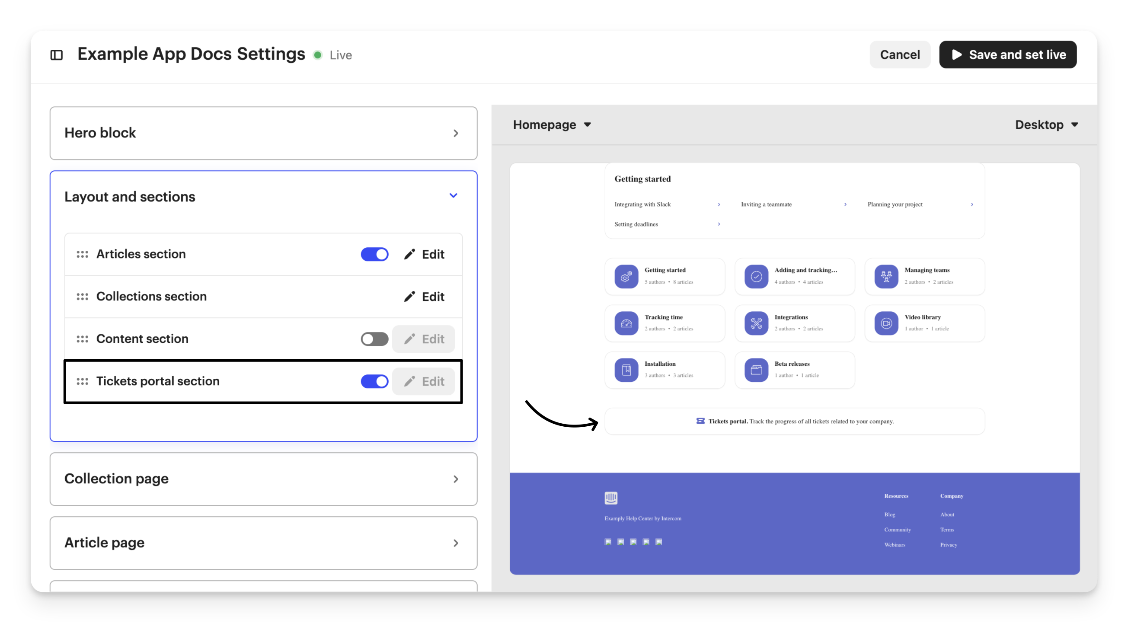Click the Intercom logo in footer
The height and width of the screenshot is (623, 1128).
pos(611,498)
